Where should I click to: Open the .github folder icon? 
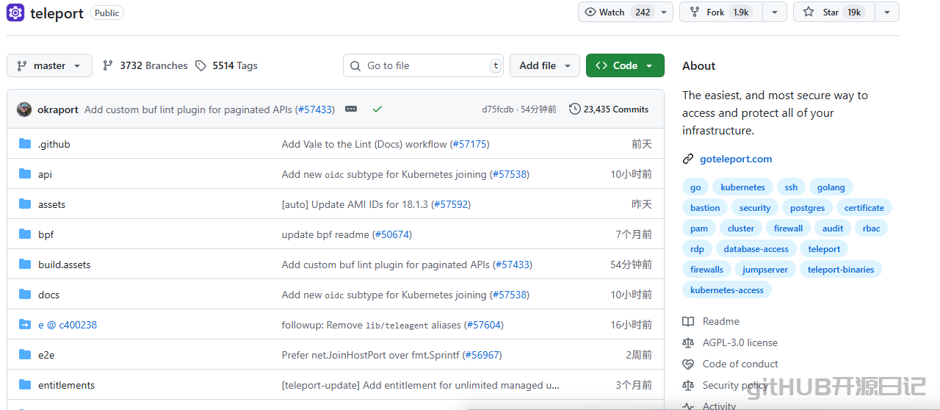point(25,143)
